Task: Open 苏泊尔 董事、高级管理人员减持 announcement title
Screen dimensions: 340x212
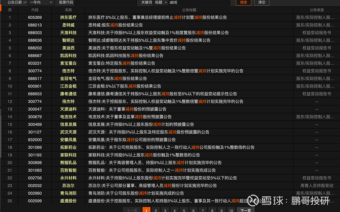Action: [x=153, y=186]
